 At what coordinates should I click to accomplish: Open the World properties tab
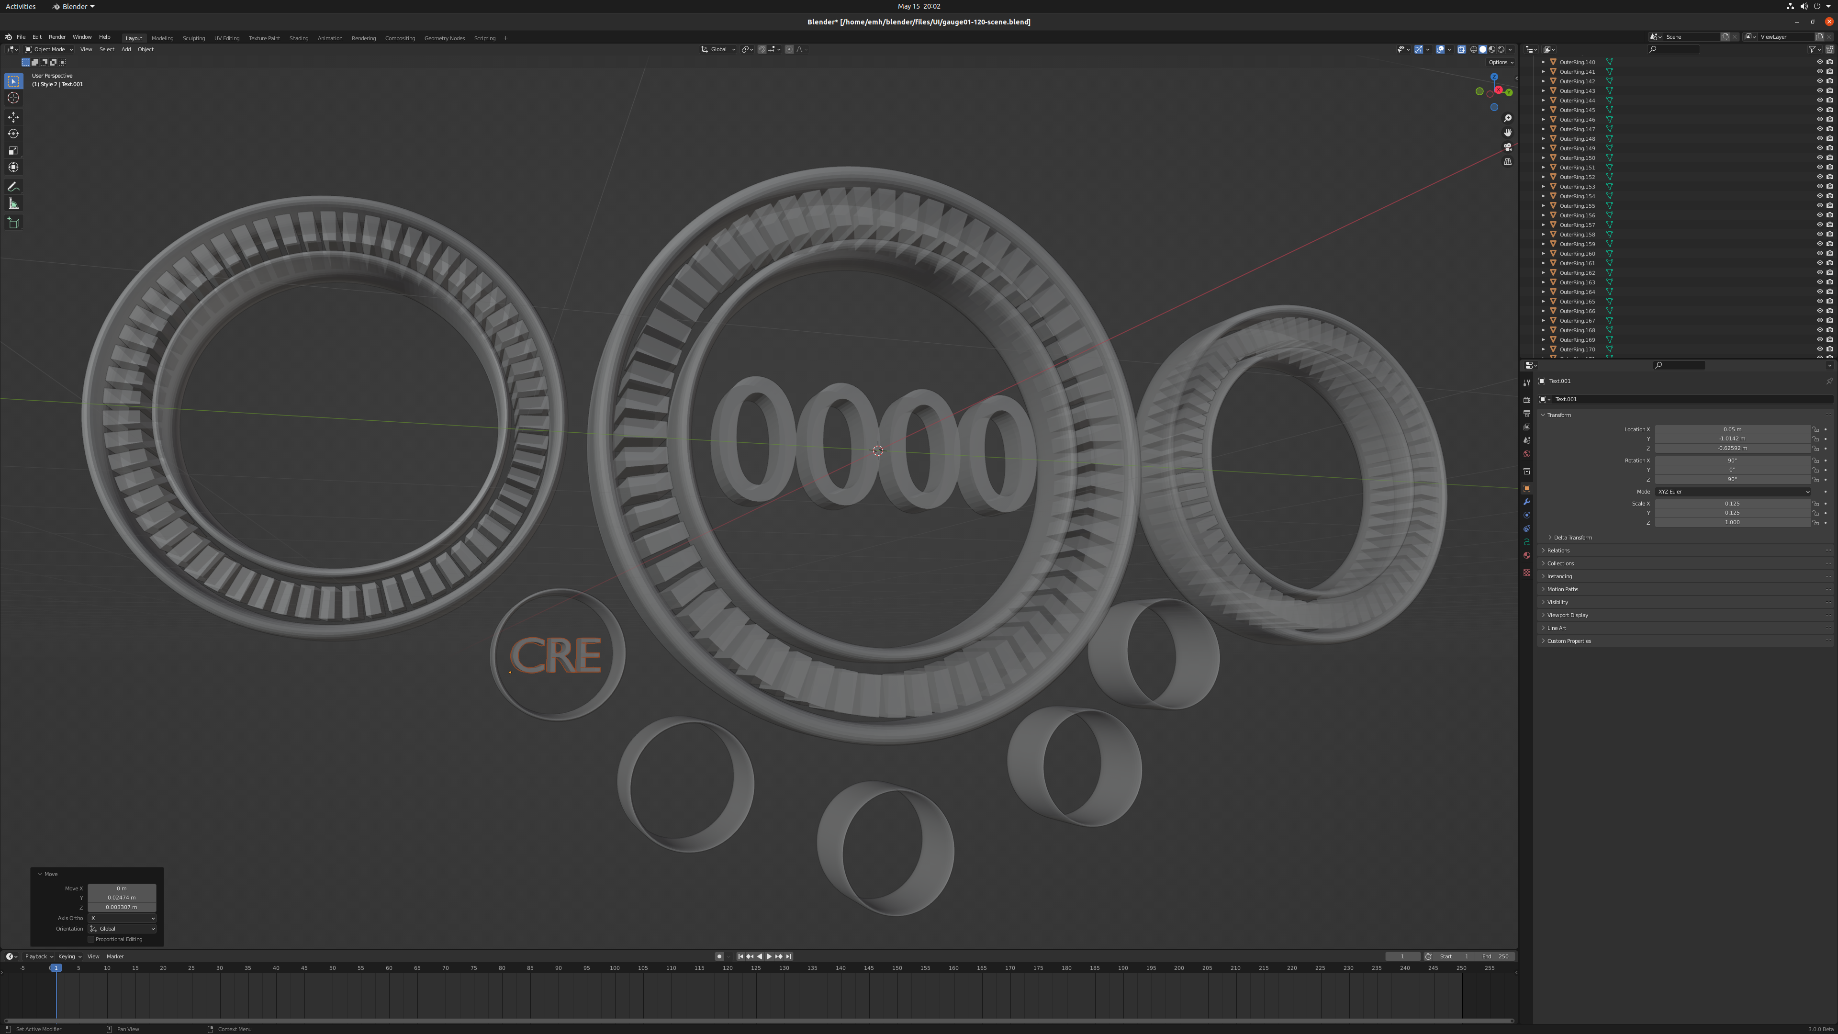[1527, 454]
